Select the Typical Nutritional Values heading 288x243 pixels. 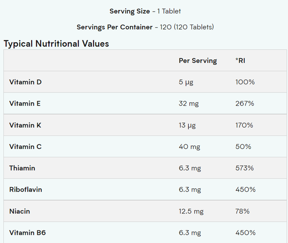click(x=56, y=44)
